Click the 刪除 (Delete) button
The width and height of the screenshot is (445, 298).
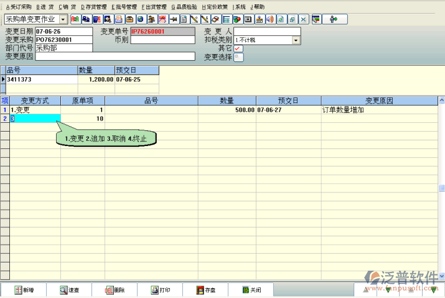click(x=110, y=290)
